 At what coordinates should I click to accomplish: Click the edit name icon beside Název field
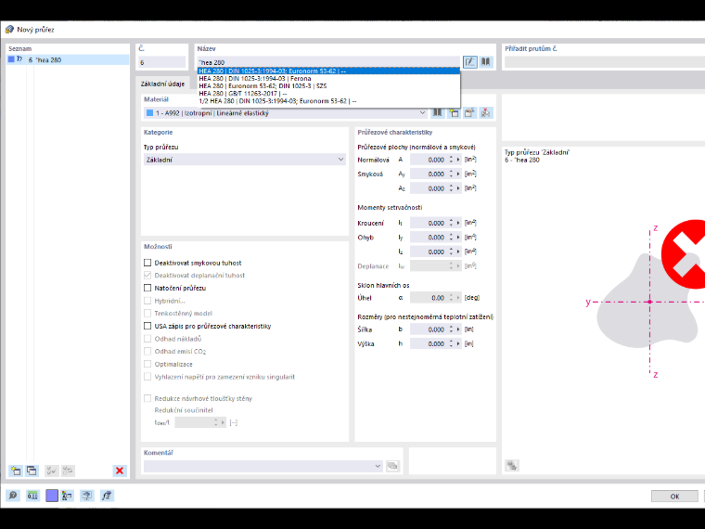pyautogui.click(x=470, y=62)
